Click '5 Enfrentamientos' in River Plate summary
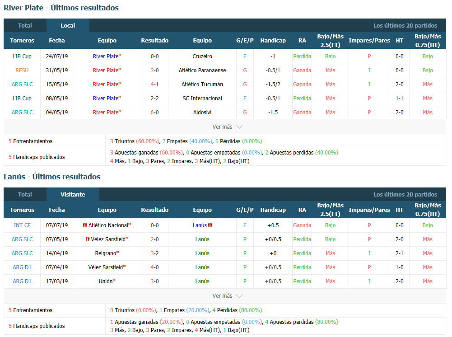 point(31,141)
